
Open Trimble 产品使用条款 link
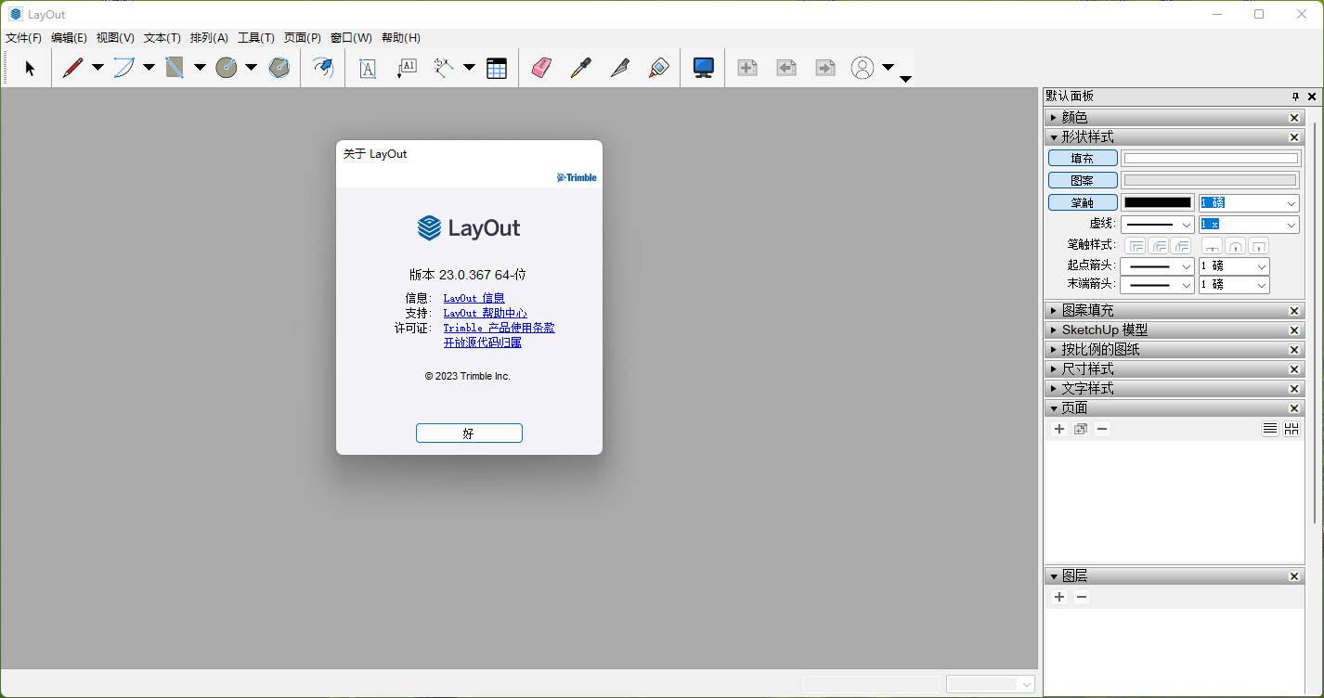[499, 328]
